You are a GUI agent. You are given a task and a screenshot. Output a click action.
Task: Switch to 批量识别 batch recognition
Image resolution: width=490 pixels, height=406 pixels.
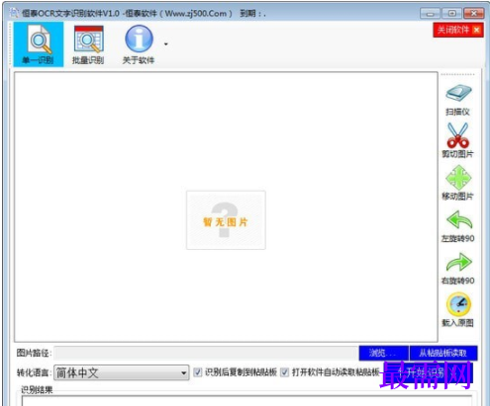tap(88, 44)
